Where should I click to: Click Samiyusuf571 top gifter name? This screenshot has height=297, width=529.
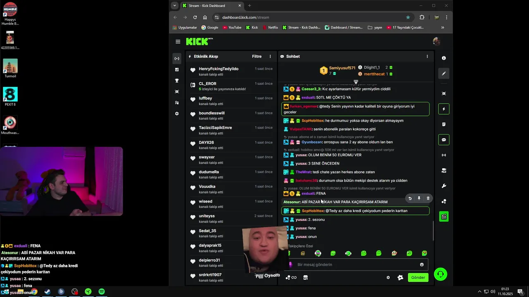(342, 68)
